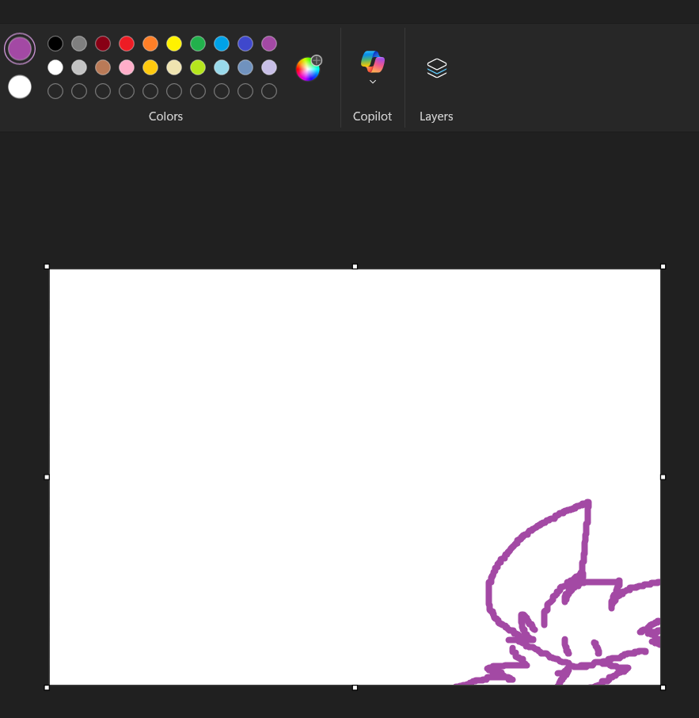The width and height of the screenshot is (699, 718).
Task: Pick the blue-gray color swatch
Action: [x=245, y=67]
